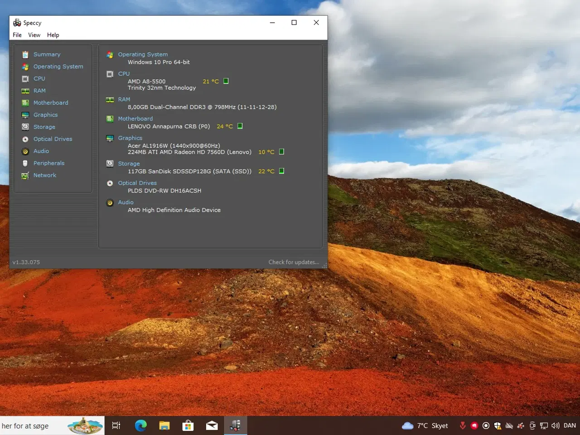
Task: Click the Speccy taskbar button
Action: (x=235, y=425)
